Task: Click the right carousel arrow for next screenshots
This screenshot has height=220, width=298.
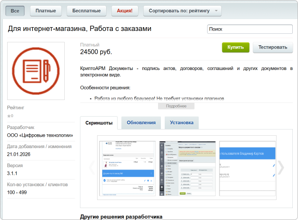Action: [281, 168]
